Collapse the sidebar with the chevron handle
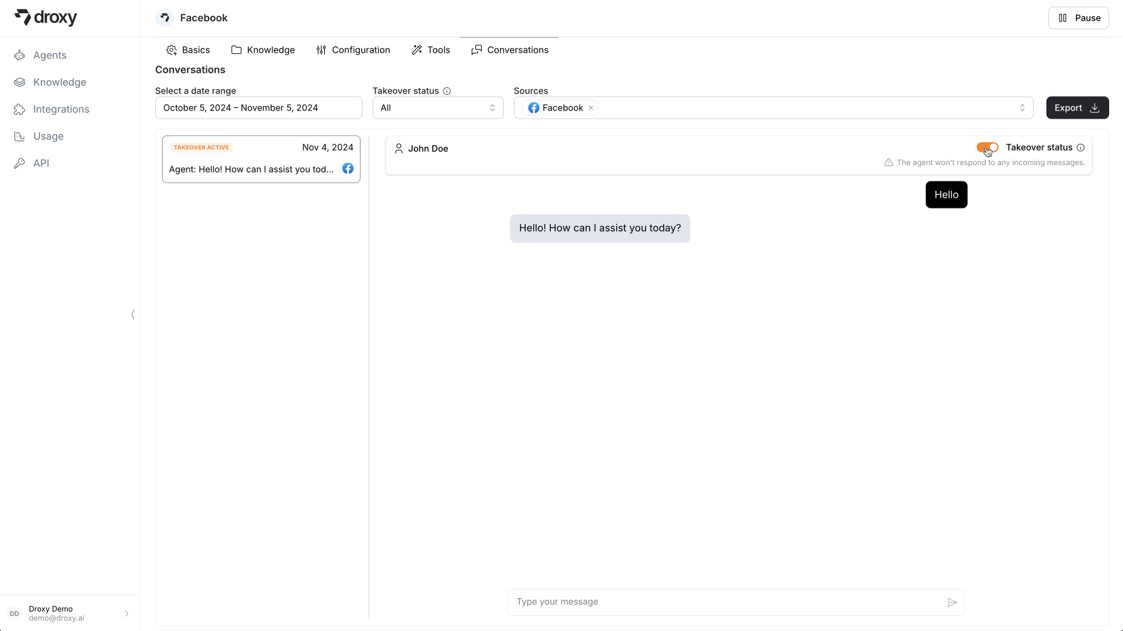The height and width of the screenshot is (631, 1123). (133, 315)
